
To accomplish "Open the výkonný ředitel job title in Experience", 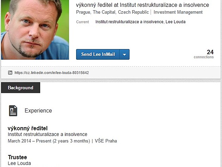I will (x=27, y=128).
